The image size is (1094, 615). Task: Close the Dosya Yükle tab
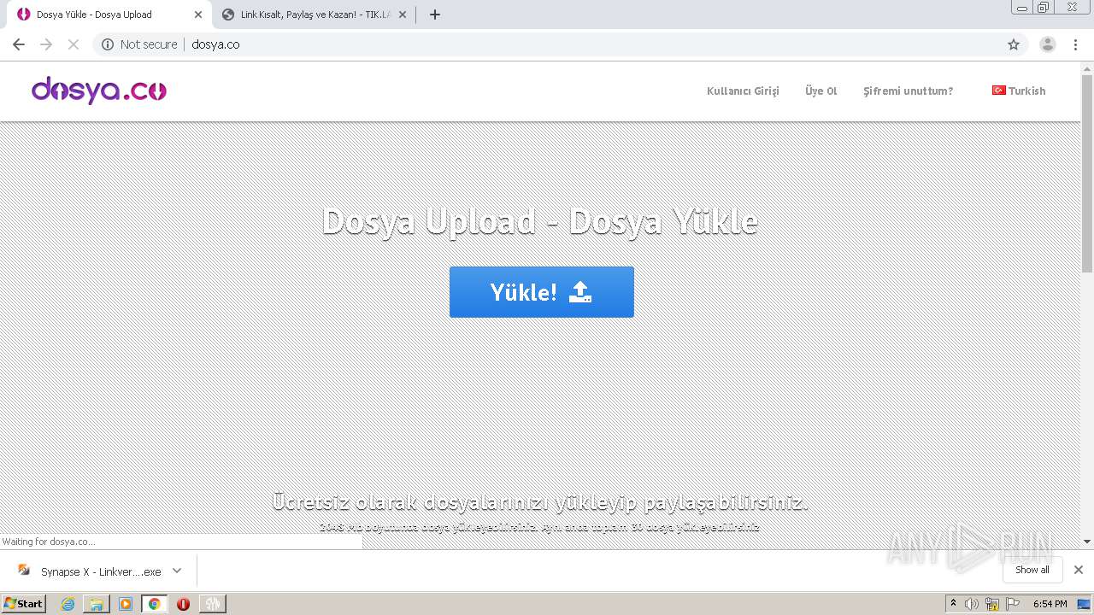click(198, 15)
